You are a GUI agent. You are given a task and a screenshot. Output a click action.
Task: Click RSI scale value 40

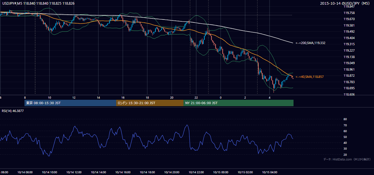click(345, 143)
